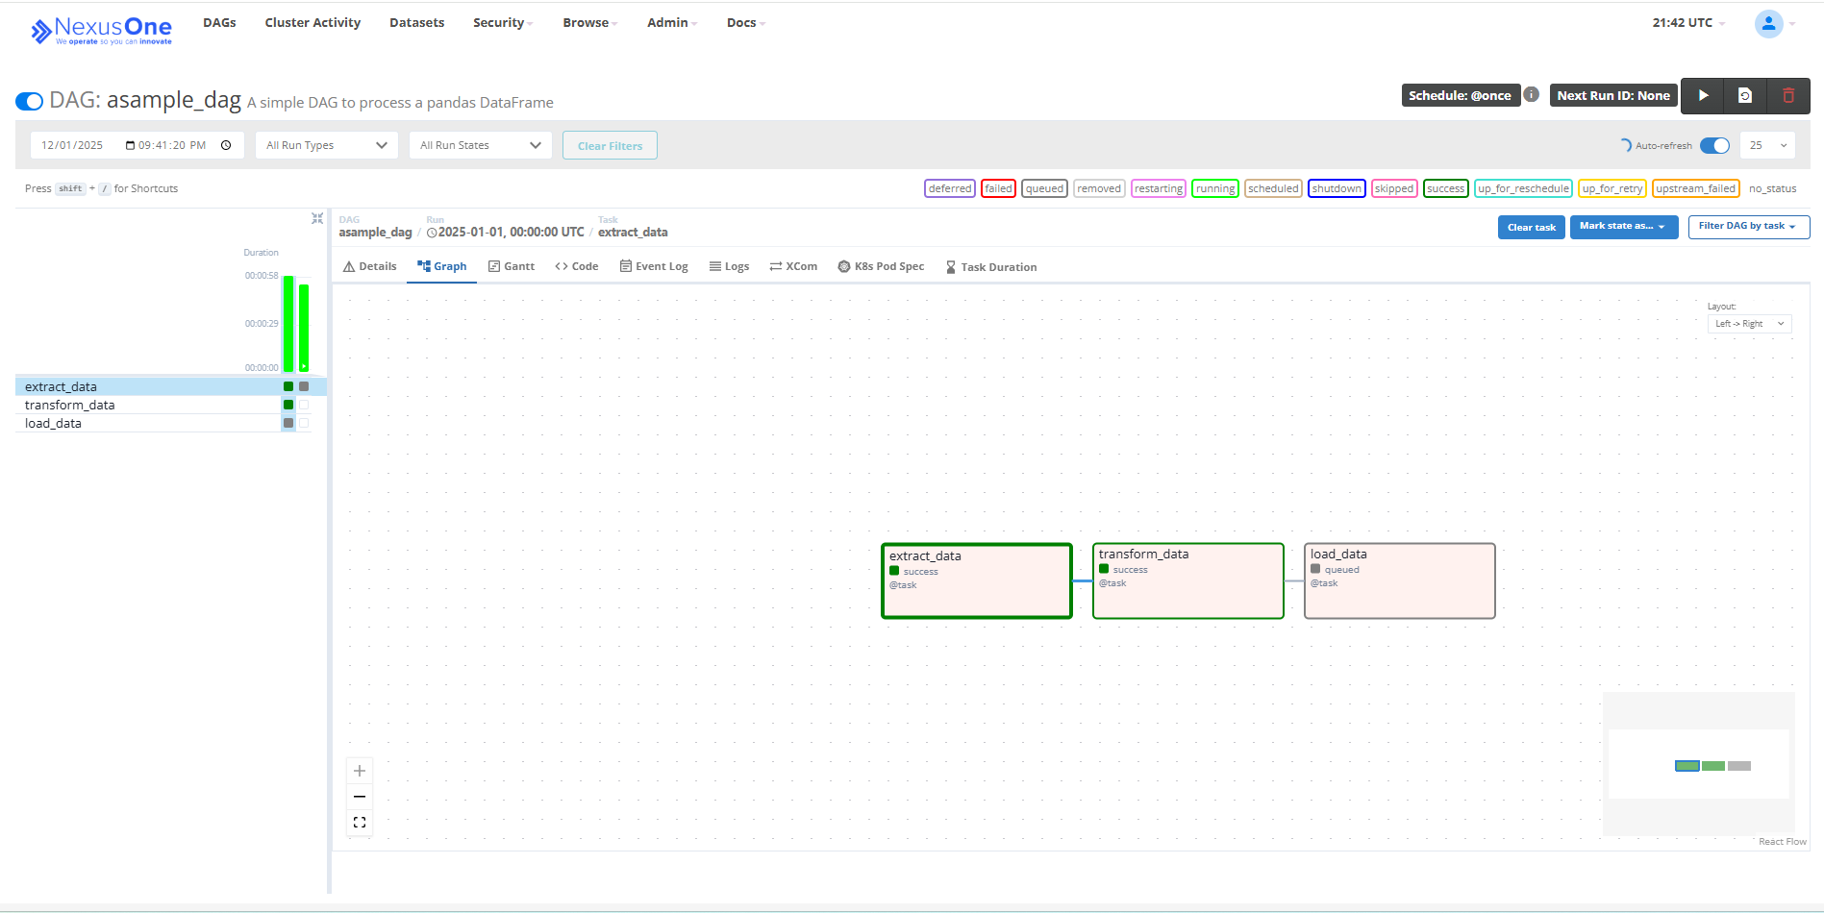Image resolution: width=1824 pixels, height=913 pixels.
Task: Click the reparse DAG refresh icon
Action: pos(1745,95)
